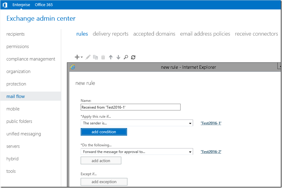The width and height of the screenshot is (282, 188).
Task: Click the copy rule icon
Action: point(96,57)
